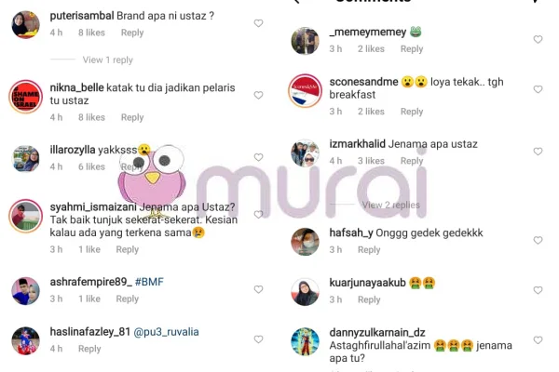Open the hafsah_y username profile
The image size is (559, 372).
click(351, 233)
